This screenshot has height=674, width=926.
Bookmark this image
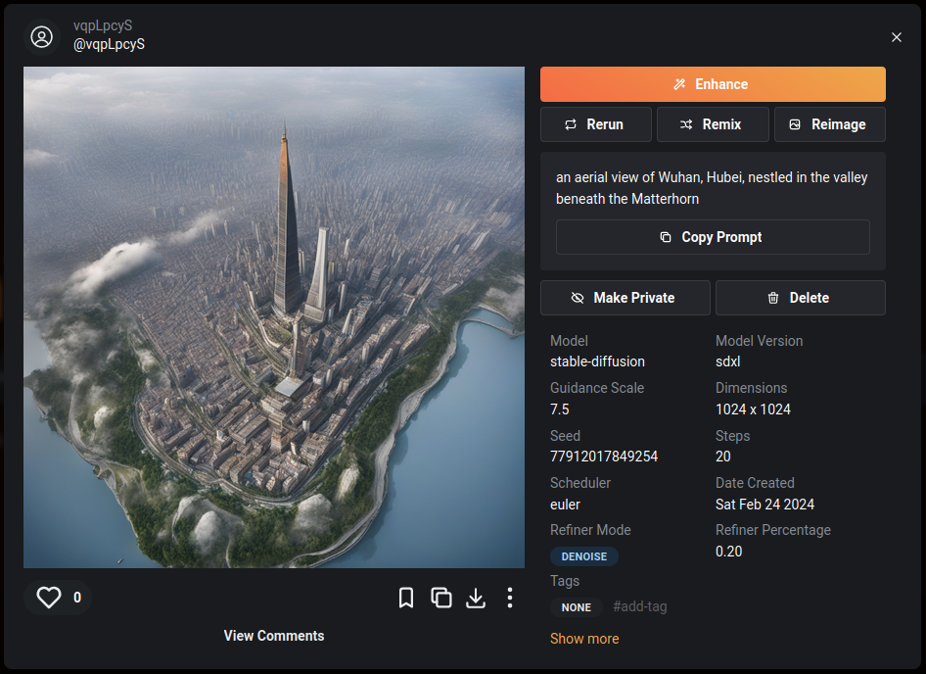[406, 598]
